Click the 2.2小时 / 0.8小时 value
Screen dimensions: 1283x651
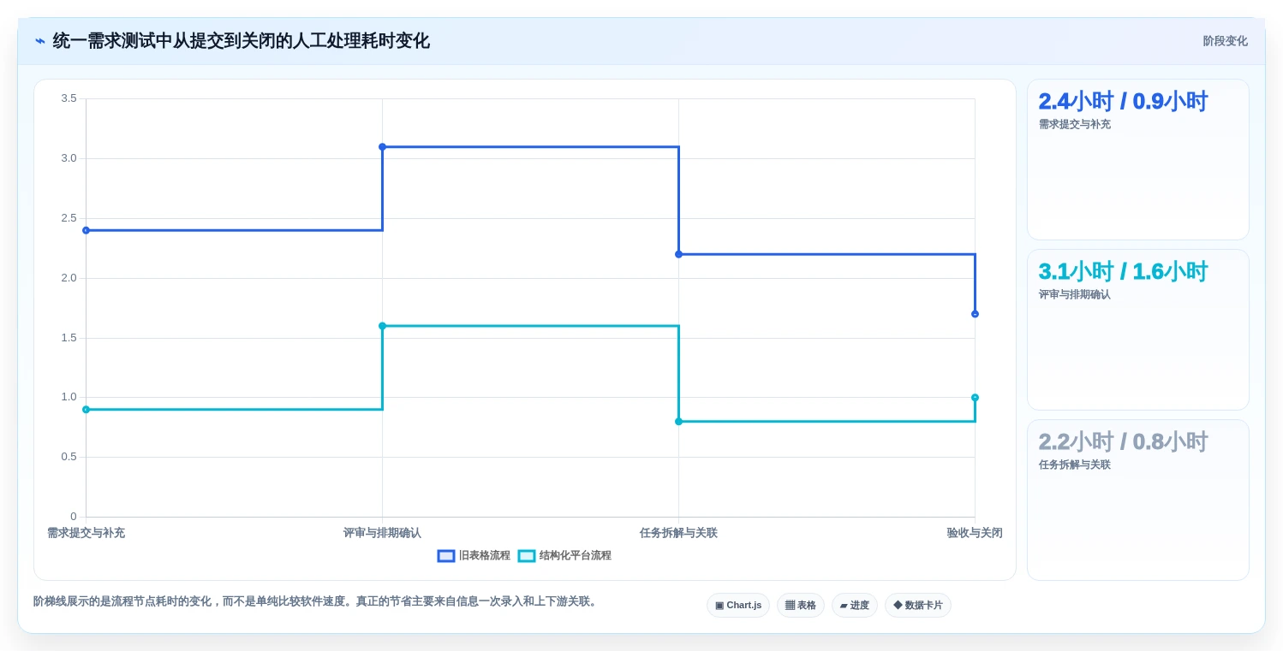(1123, 442)
